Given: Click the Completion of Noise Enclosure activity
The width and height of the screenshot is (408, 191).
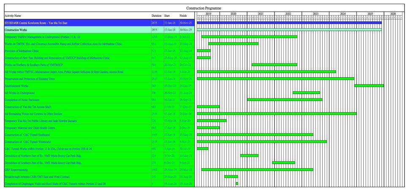Looking at the screenshot, I should pyautogui.click(x=22, y=100).
